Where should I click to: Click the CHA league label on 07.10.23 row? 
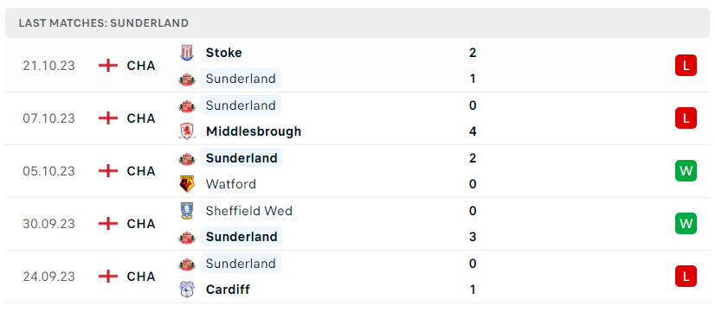click(x=141, y=118)
